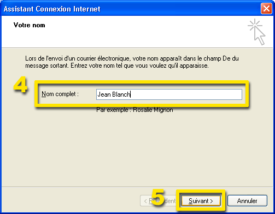Image resolution: width=275 pixels, height=214 pixels.
Task: Click the empty beige area of the dialog
Action: pos(137,149)
